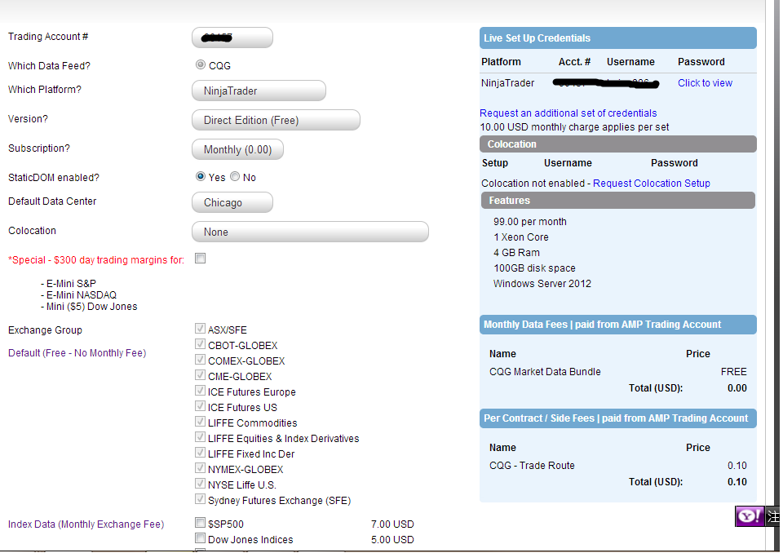Open the Monthly (0.00) subscription dropdown
Screen dimensions: 783x553
237,149
